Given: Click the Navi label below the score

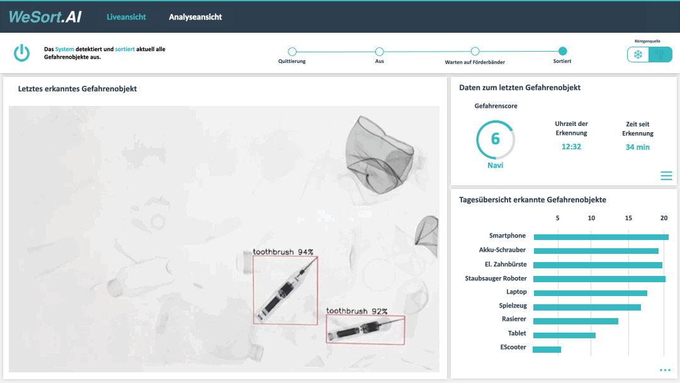Looking at the screenshot, I should click(496, 164).
